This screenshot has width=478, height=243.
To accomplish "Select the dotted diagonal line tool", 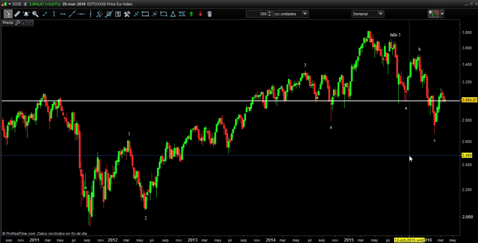I will pyautogui.click(x=136, y=14).
